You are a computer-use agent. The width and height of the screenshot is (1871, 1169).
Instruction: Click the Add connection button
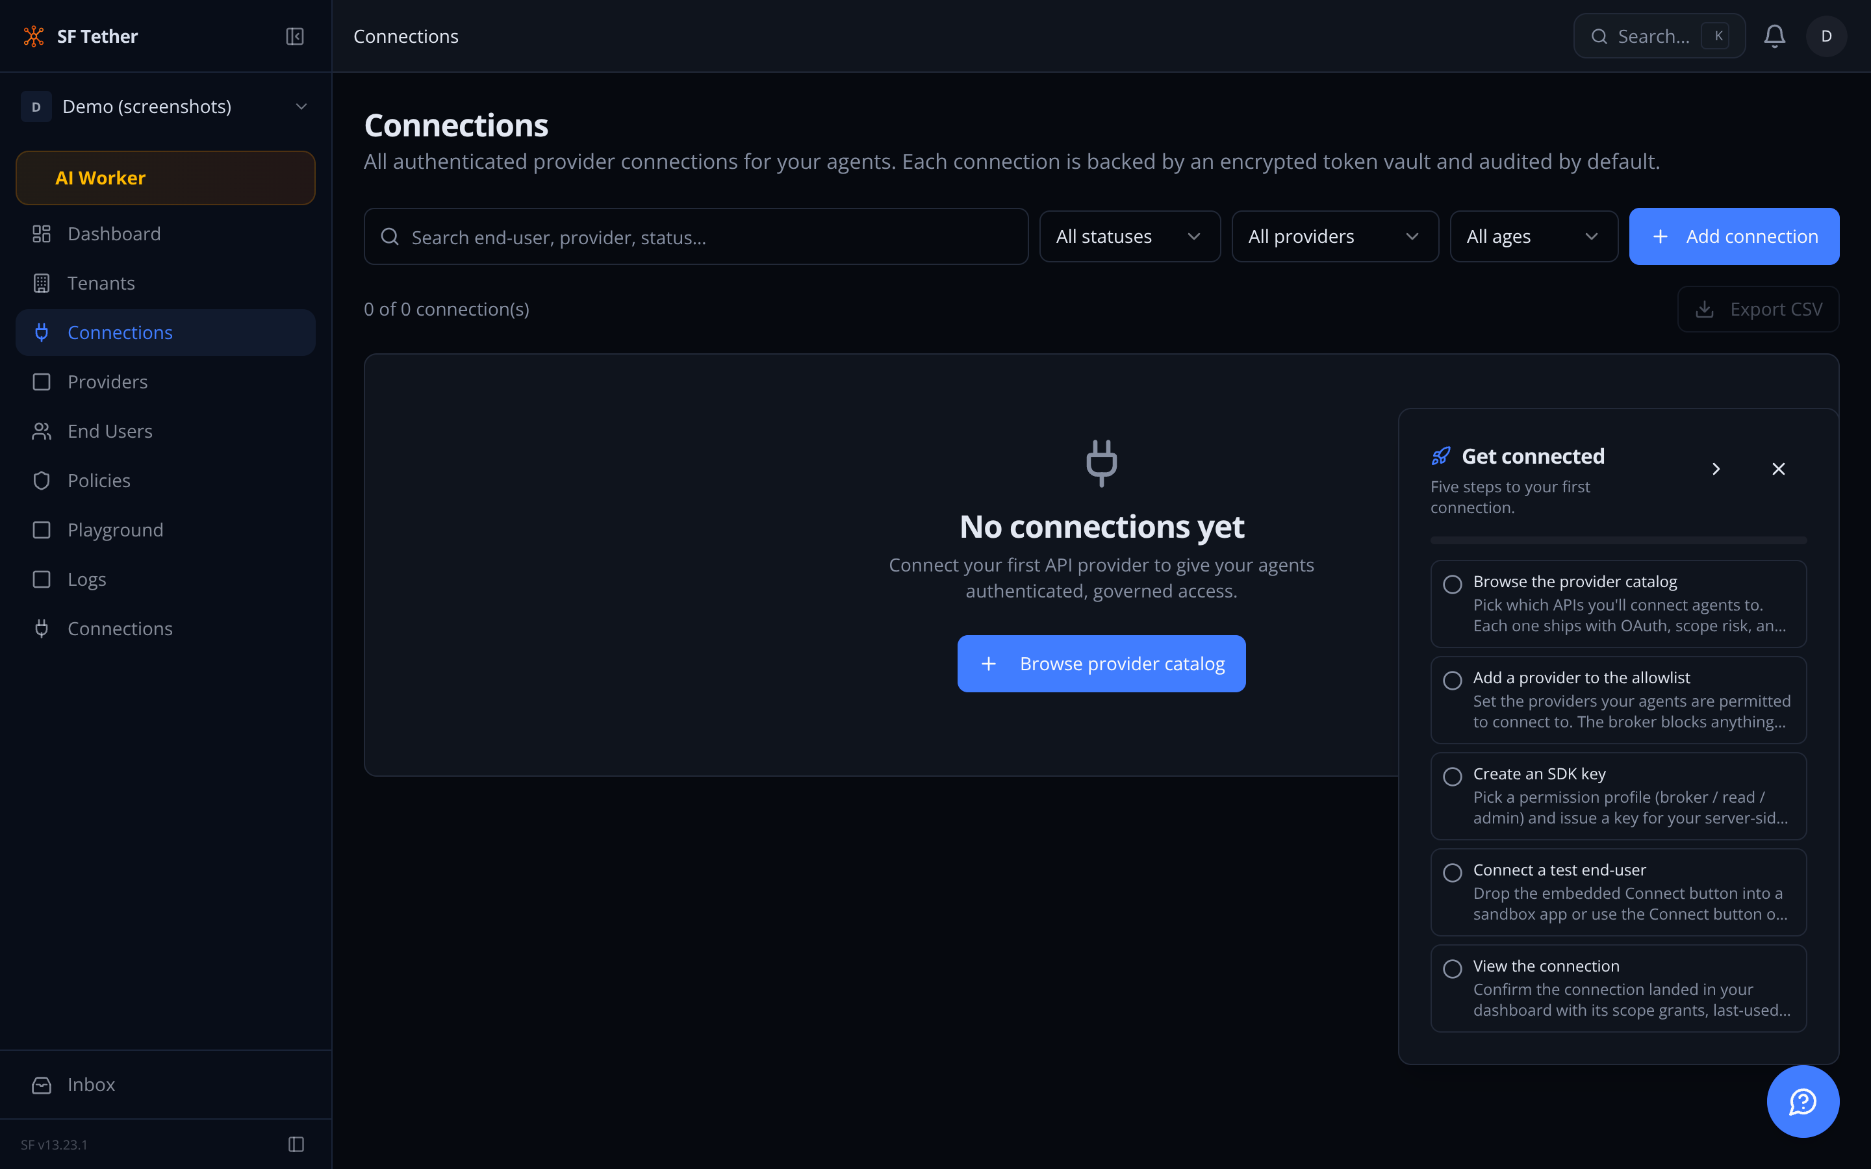(x=1733, y=236)
